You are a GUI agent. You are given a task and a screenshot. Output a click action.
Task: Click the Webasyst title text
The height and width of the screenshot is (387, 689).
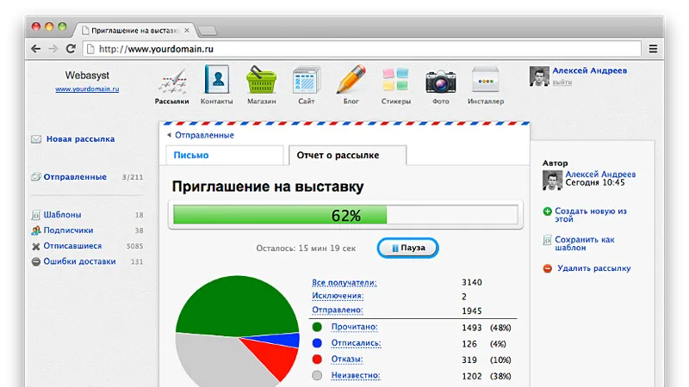point(87,76)
